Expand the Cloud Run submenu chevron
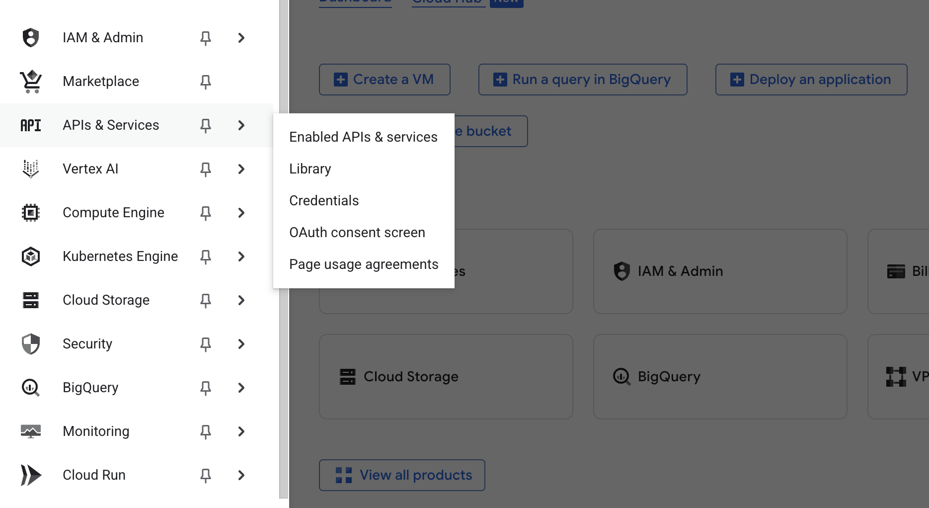 coord(241,475)
